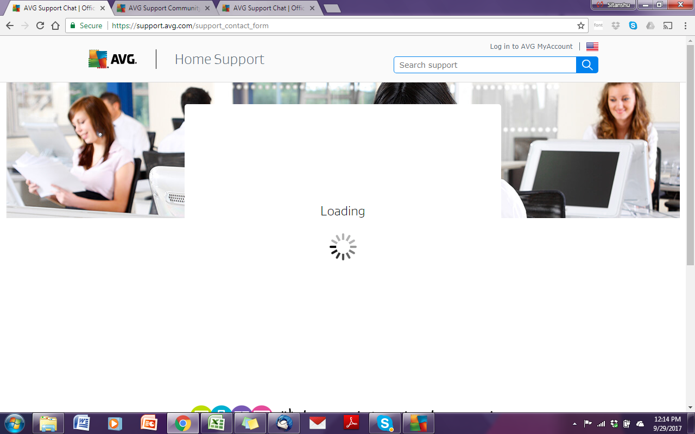Show hidden system tray icons

point(575,423)
